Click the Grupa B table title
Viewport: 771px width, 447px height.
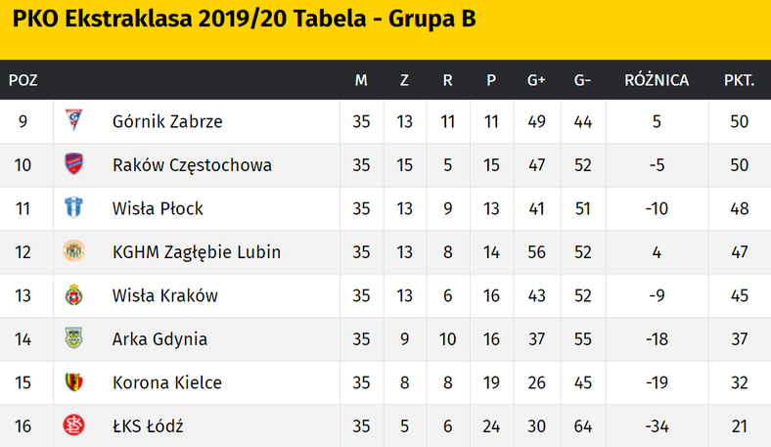coord(245,20)
